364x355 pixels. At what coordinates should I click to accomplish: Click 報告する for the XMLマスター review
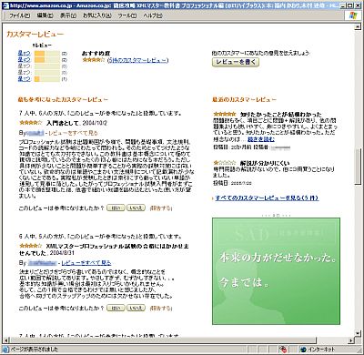161,308
